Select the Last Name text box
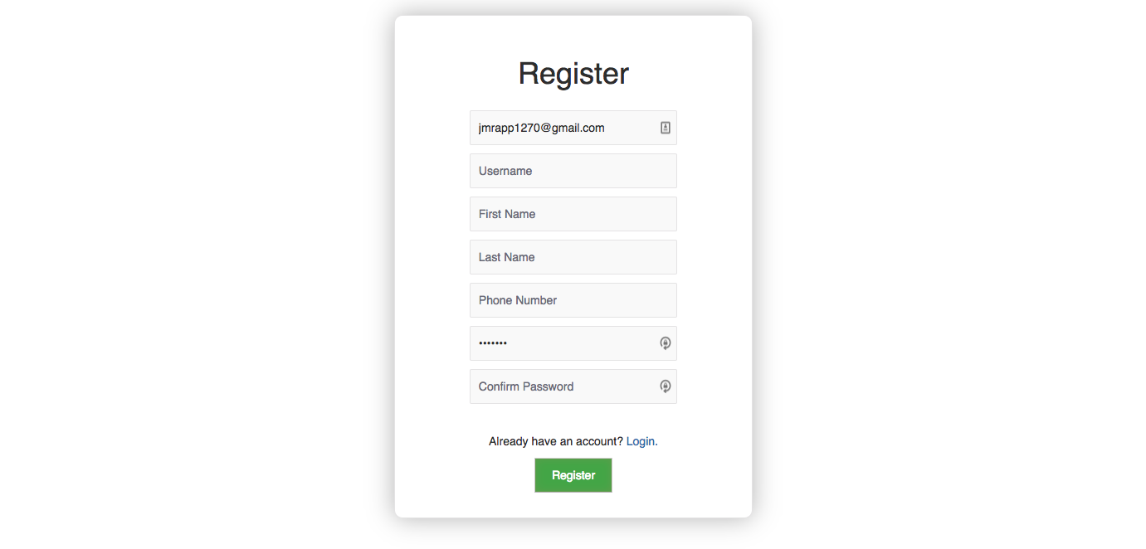1146x549 pixels. (x=573, y=257)
